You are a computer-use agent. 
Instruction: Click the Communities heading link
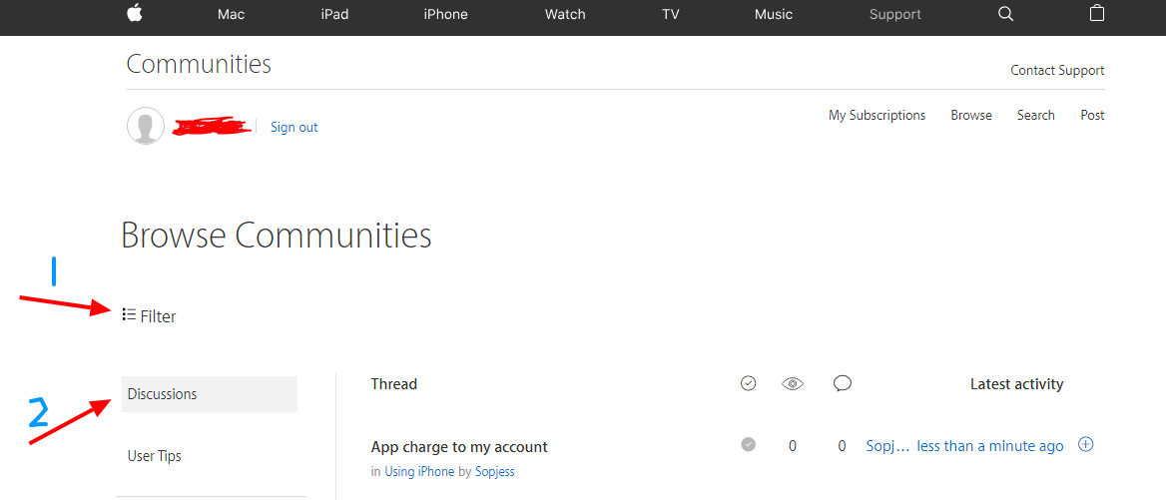point(199,64)
